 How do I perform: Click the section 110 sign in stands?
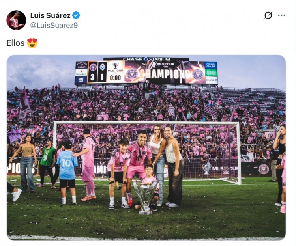click(x=270, y=135)
